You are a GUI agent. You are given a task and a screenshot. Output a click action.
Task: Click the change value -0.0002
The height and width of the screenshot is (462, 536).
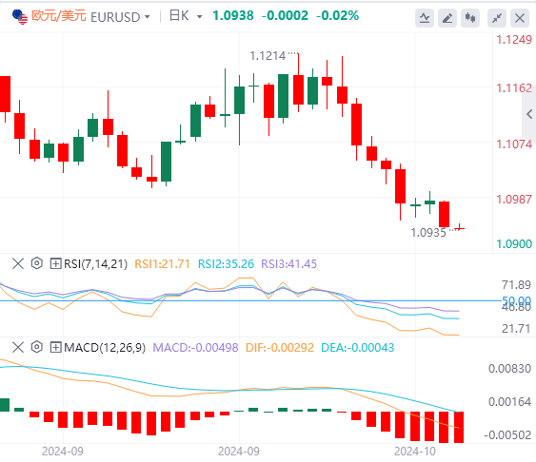tap(285, 16)
